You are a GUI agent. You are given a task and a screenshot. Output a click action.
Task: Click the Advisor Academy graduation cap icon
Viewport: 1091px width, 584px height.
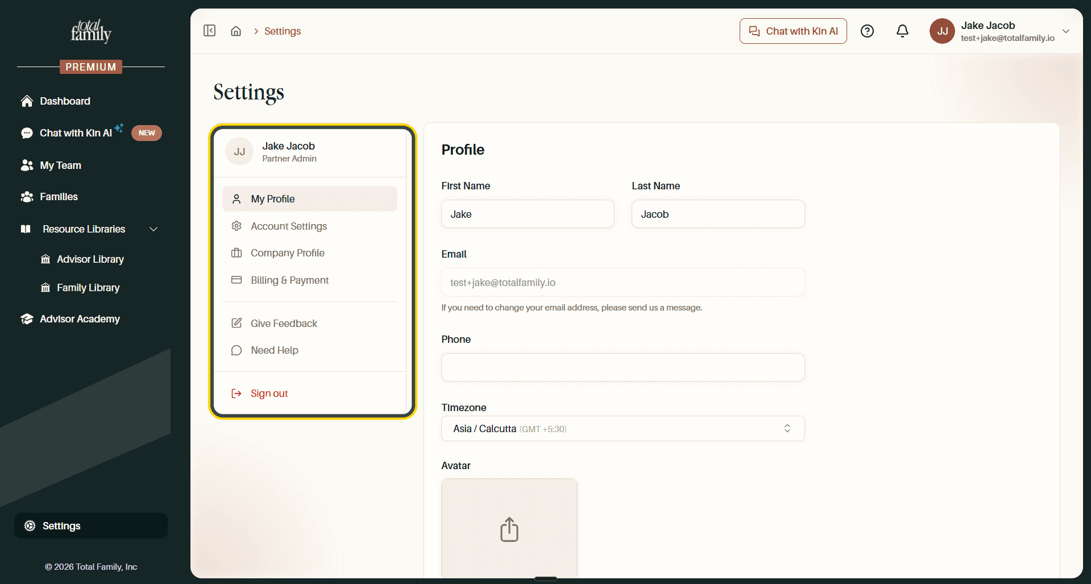tap(27, 319)
